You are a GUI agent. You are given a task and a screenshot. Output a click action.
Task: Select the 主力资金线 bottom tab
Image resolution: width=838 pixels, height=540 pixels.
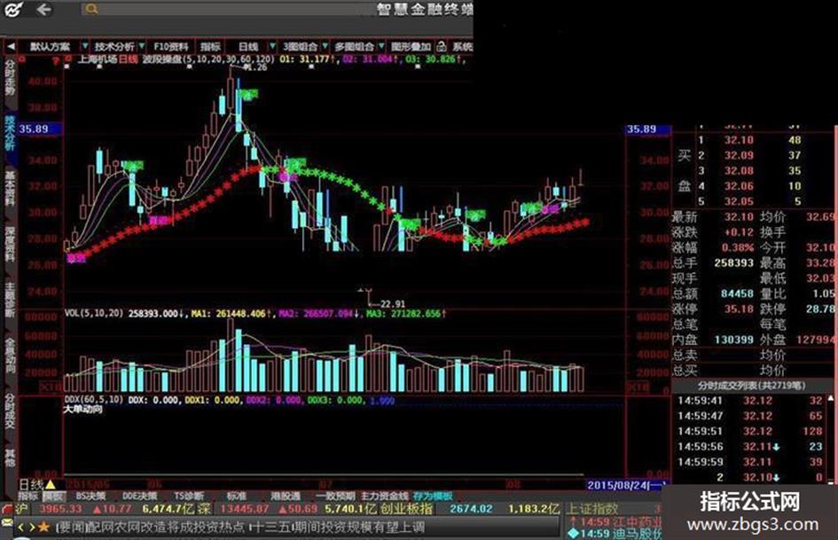pos(384,497)
